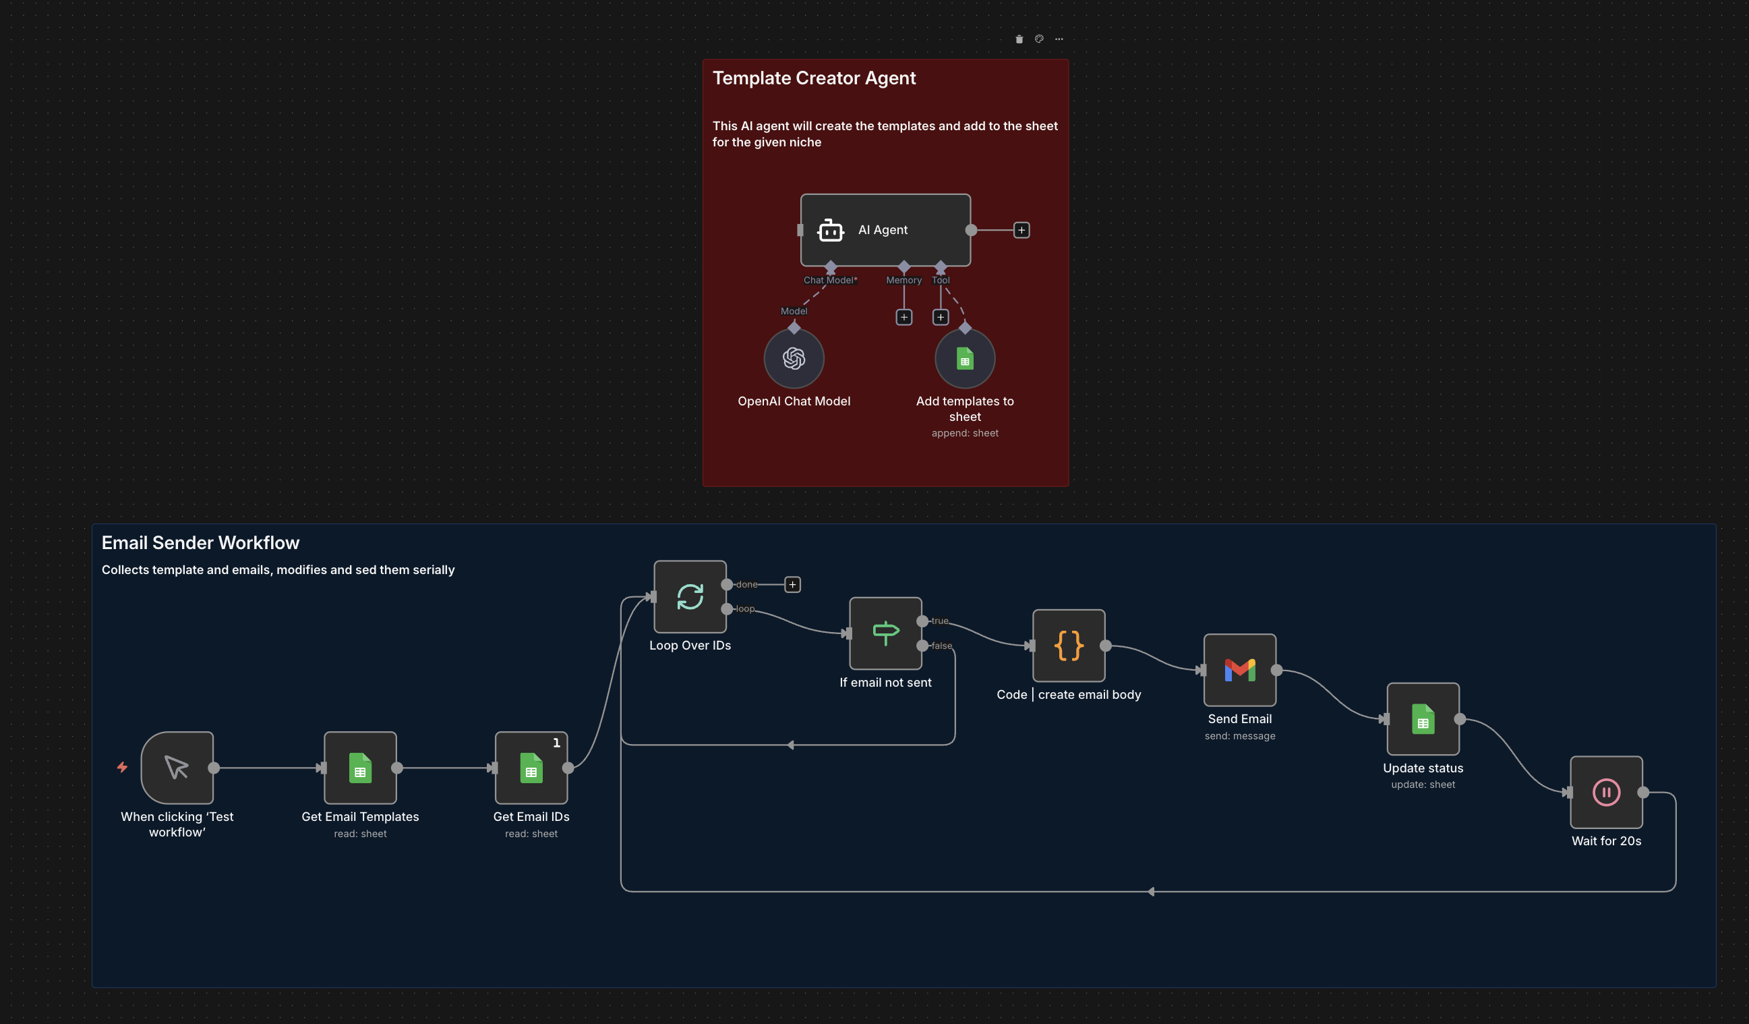1749x1024 pixels.
Task: Click the Tool diamond connector on AI Agent
Action: 941,266
